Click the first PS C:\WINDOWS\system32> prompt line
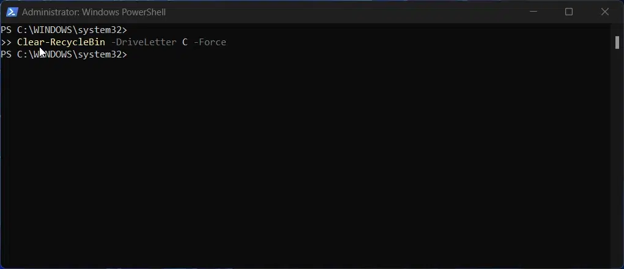This screenshot has height=269, width=624. (x=64, y=30)
